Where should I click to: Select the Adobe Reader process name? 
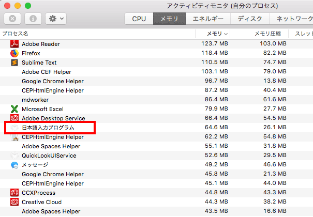[x=41, y=44]
